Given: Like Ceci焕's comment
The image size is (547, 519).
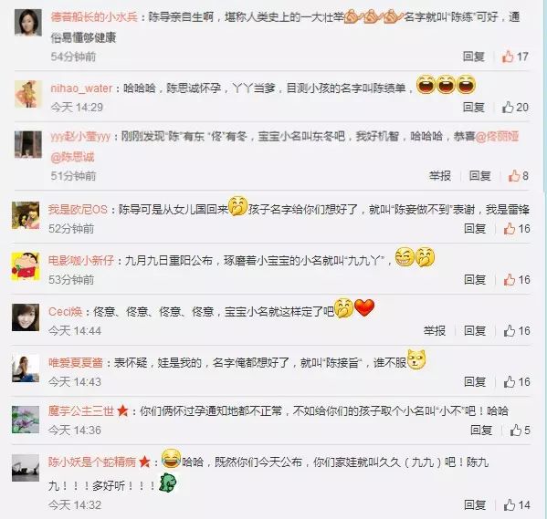Looking at the screenshot, I should 517,331.
